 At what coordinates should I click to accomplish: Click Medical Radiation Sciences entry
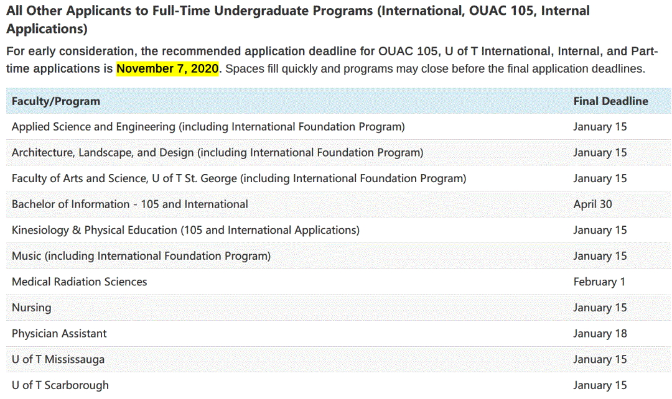[x=79, y=282]
